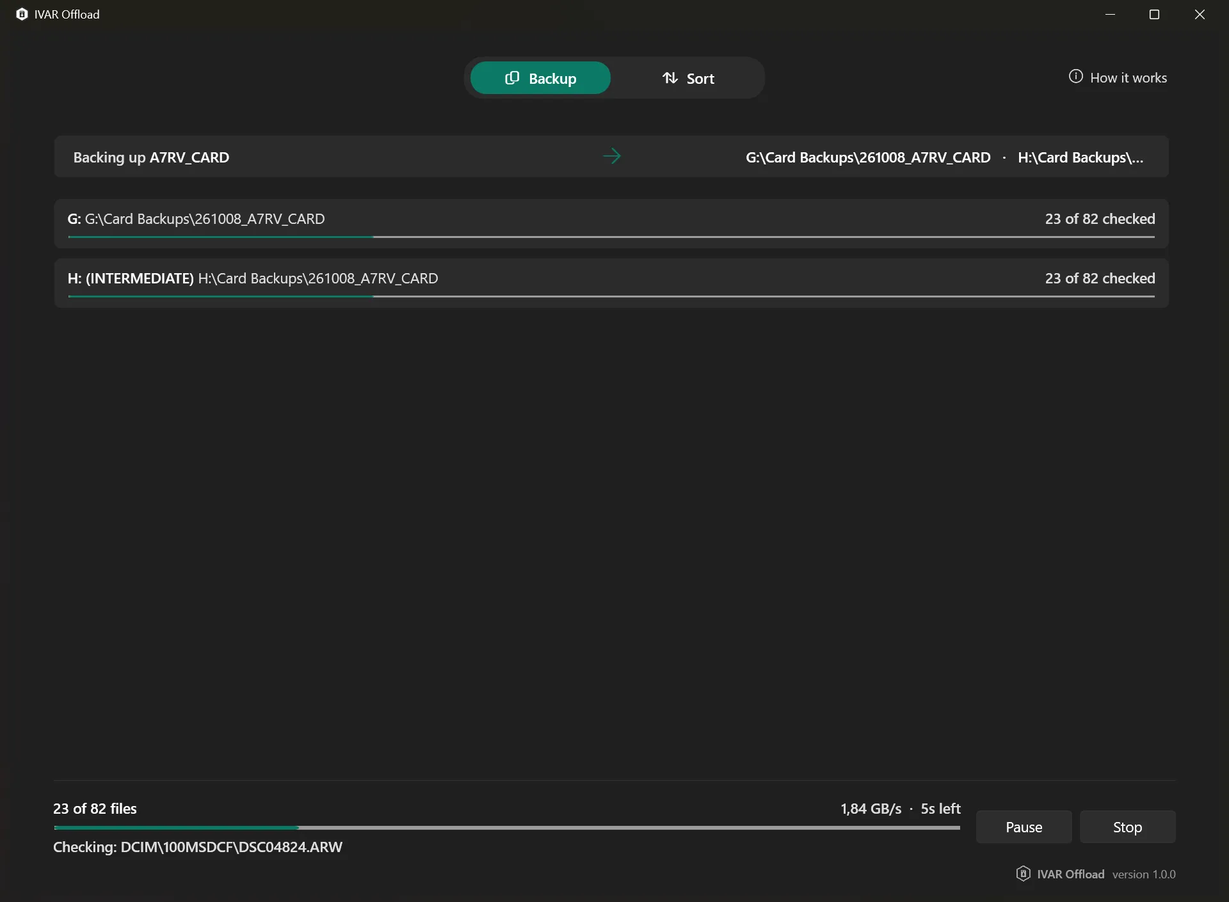Click the overall files progress bar
1229x902 pixels.
pyautogui.click(x=507, y=828)
